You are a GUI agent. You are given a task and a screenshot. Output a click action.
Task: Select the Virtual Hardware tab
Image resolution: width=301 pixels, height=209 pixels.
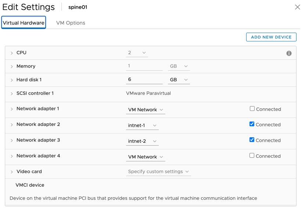(x=24, y=23)
